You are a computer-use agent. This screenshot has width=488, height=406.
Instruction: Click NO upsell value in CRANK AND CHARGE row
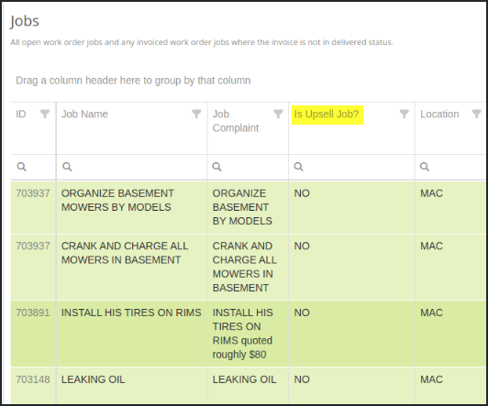pyautogui.click(x=302, y=246)
